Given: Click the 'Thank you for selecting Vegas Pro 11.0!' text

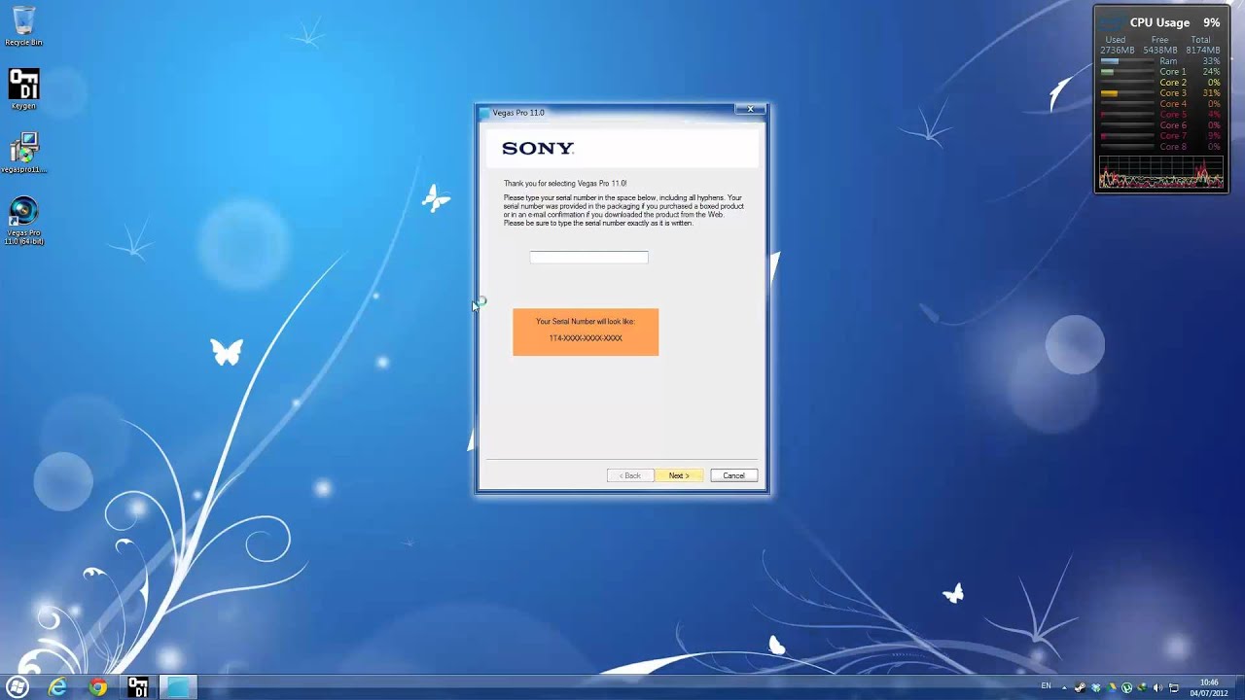Looking at the screenshot, I should pos(565,183).
